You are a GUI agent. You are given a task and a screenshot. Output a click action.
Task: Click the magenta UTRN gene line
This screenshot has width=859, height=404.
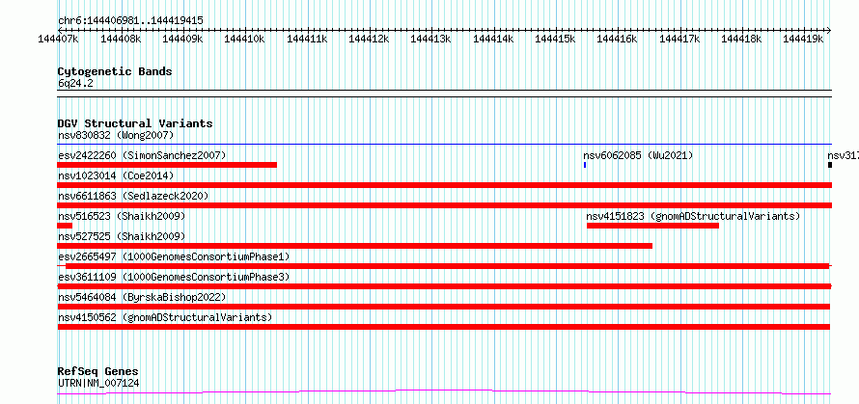445,391
